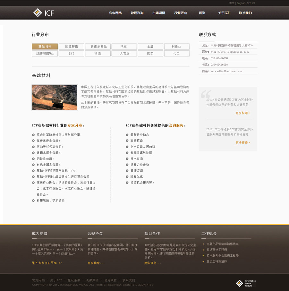Viewport: 289px width, 291px height.
Task: Click the mining site thumbnail image
Action: pos(55,98)
